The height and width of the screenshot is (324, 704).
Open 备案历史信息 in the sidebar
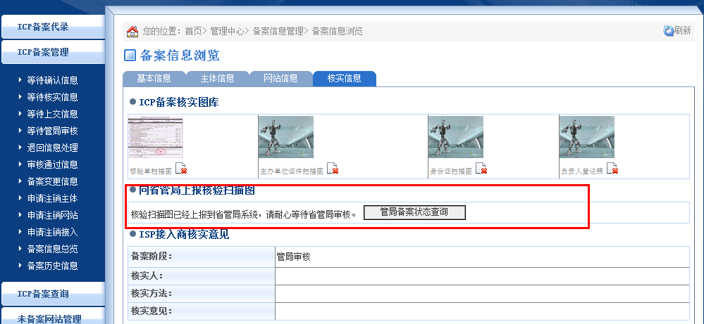(x=53, y=266)
